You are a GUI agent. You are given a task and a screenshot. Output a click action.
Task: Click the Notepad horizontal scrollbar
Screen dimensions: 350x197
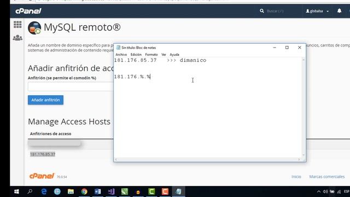(208, 159)
